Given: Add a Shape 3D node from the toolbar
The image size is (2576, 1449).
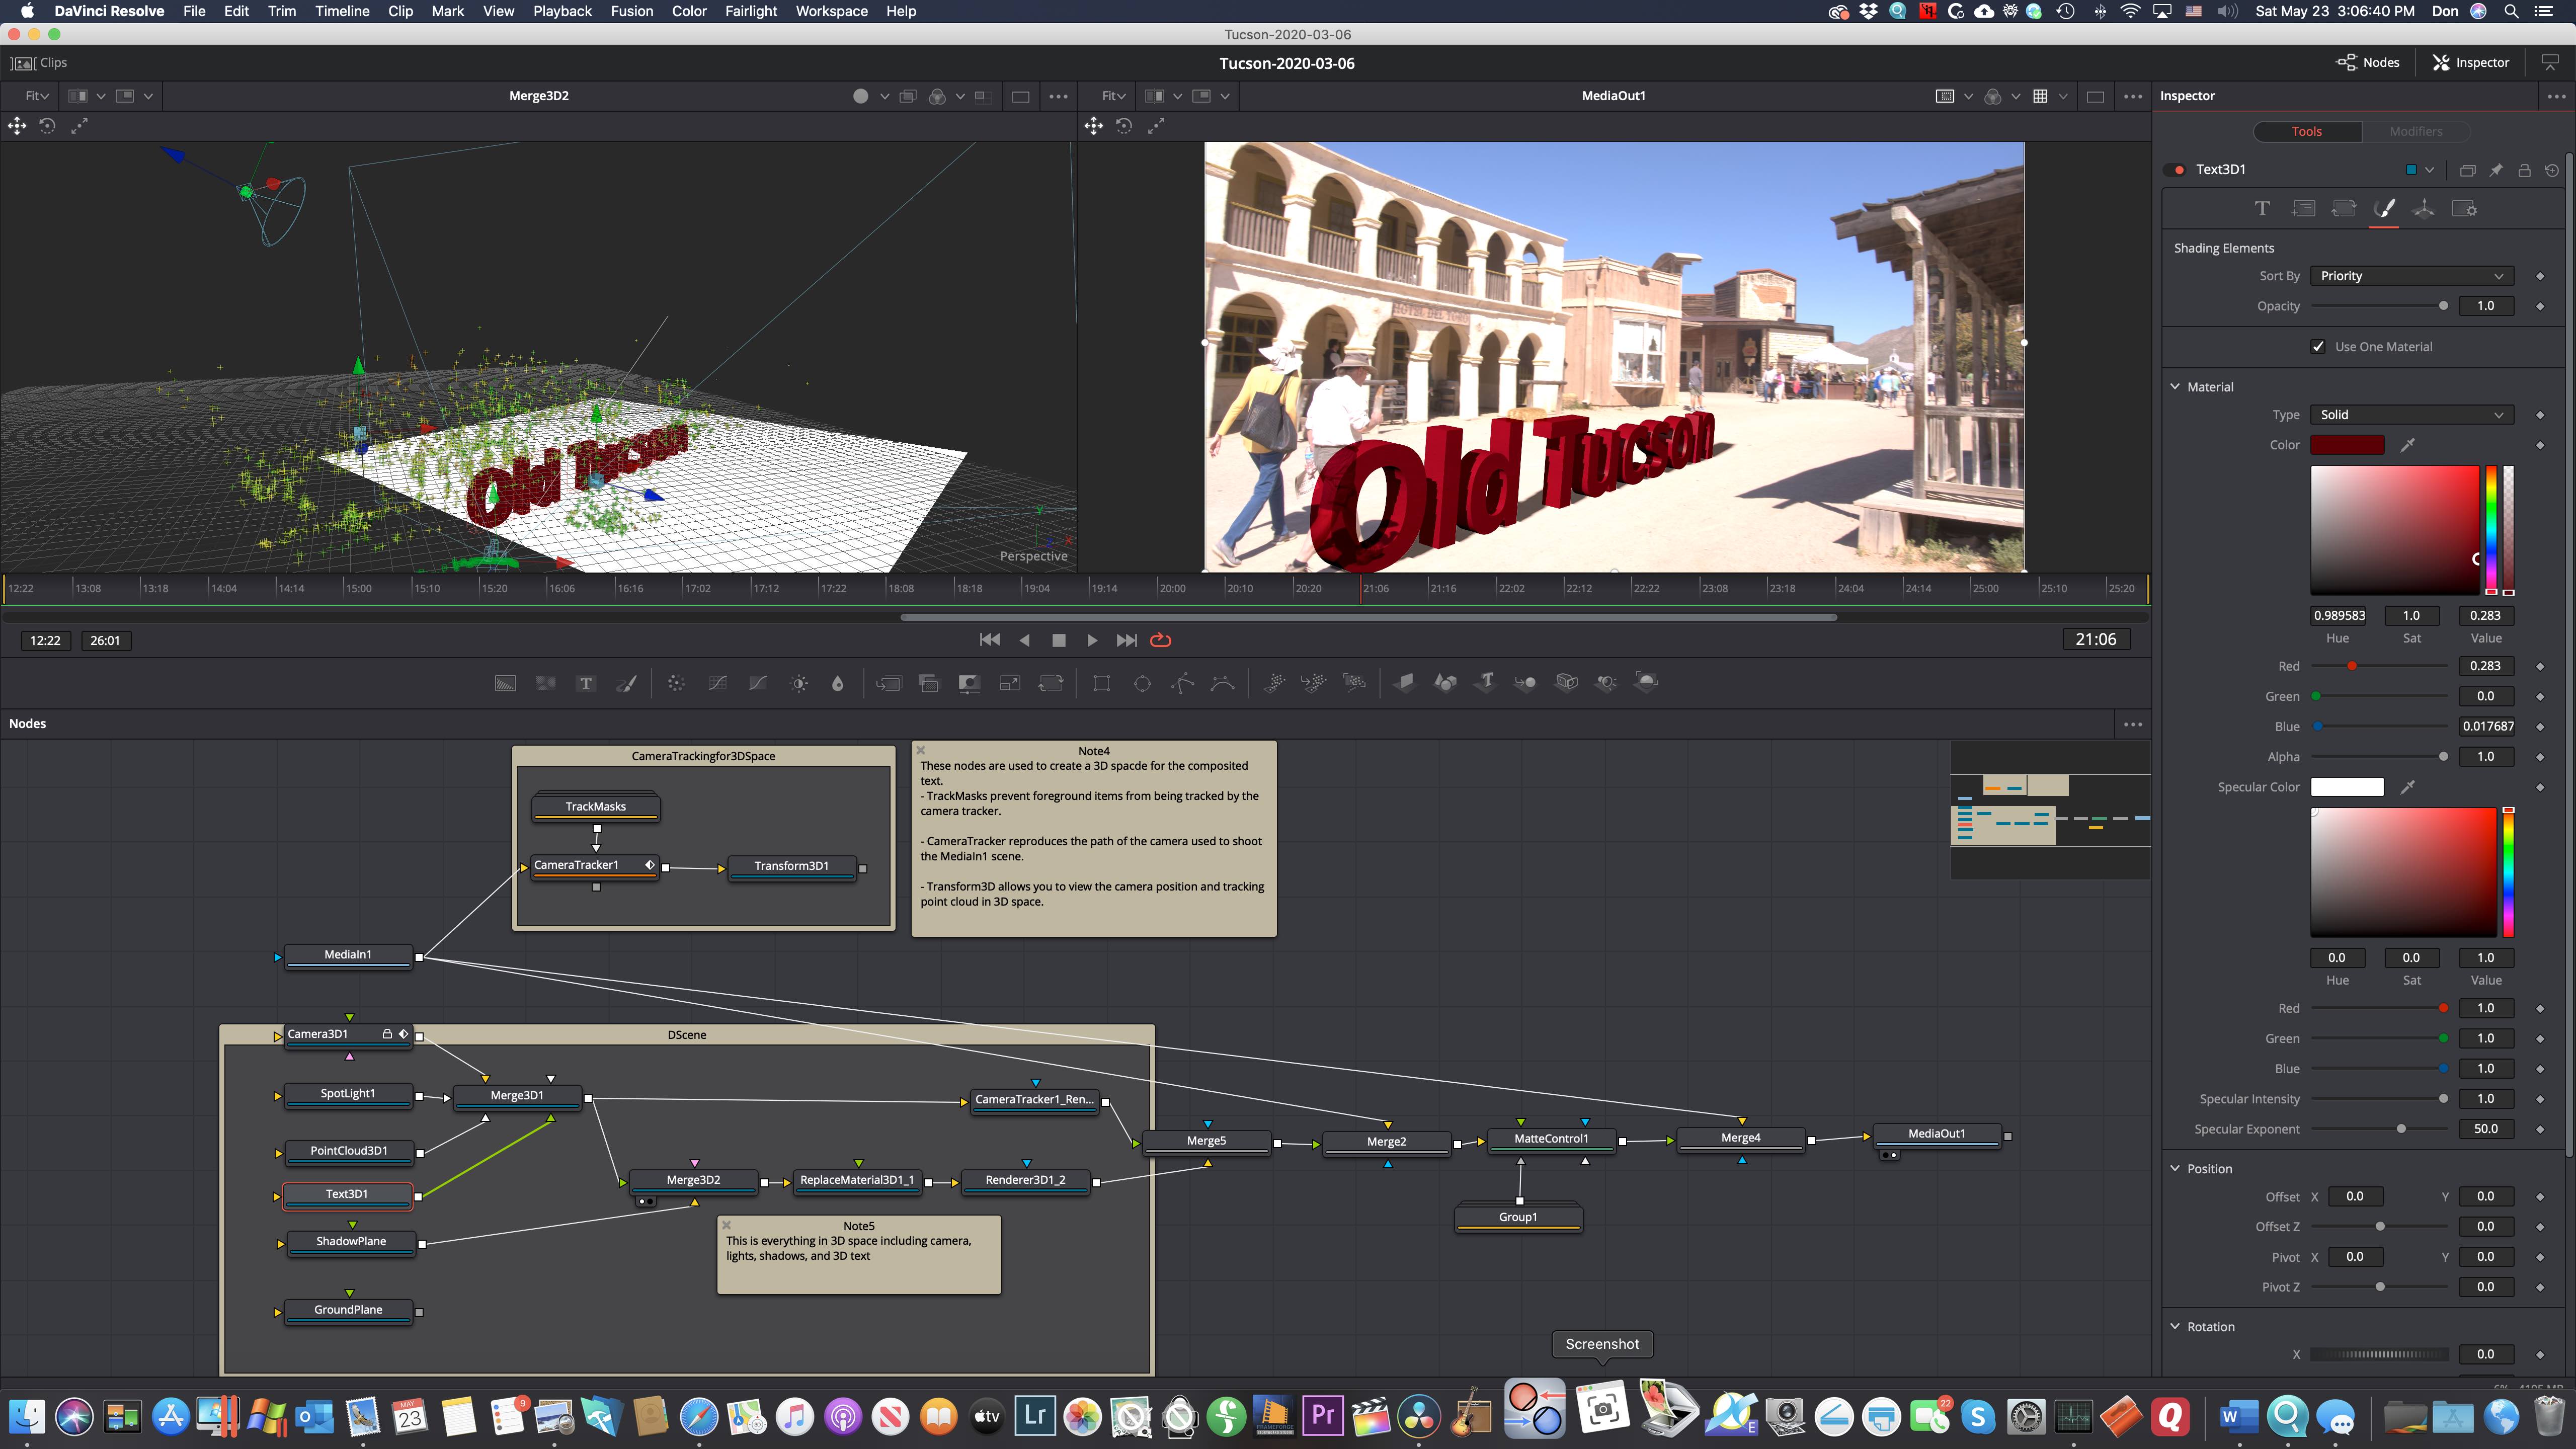Looking at the screenshot, I should pyautogui.click(x=1445, y=683).
